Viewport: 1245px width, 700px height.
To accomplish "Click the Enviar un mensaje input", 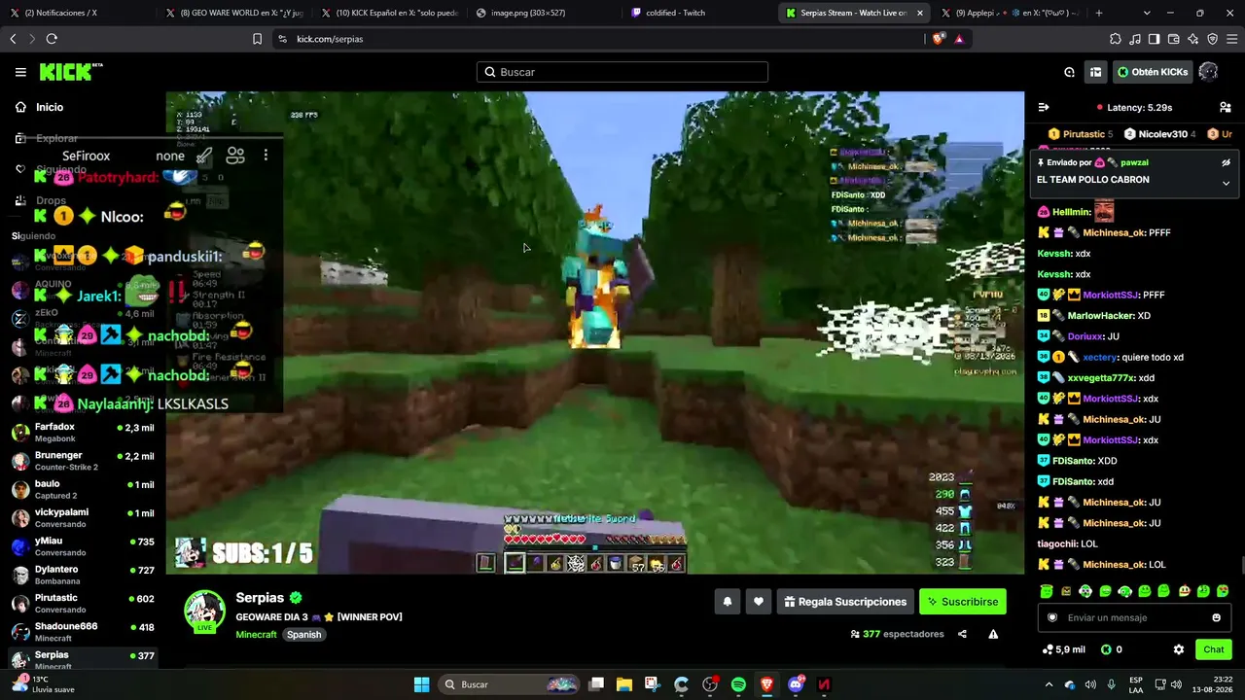I will pos(1133,617).
